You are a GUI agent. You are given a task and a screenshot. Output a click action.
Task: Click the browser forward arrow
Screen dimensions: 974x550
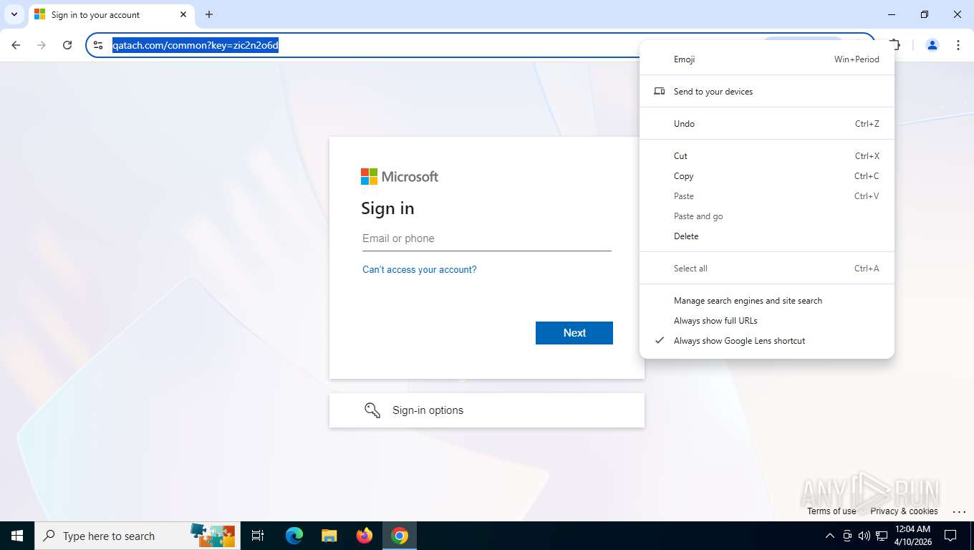pos(42,45)
